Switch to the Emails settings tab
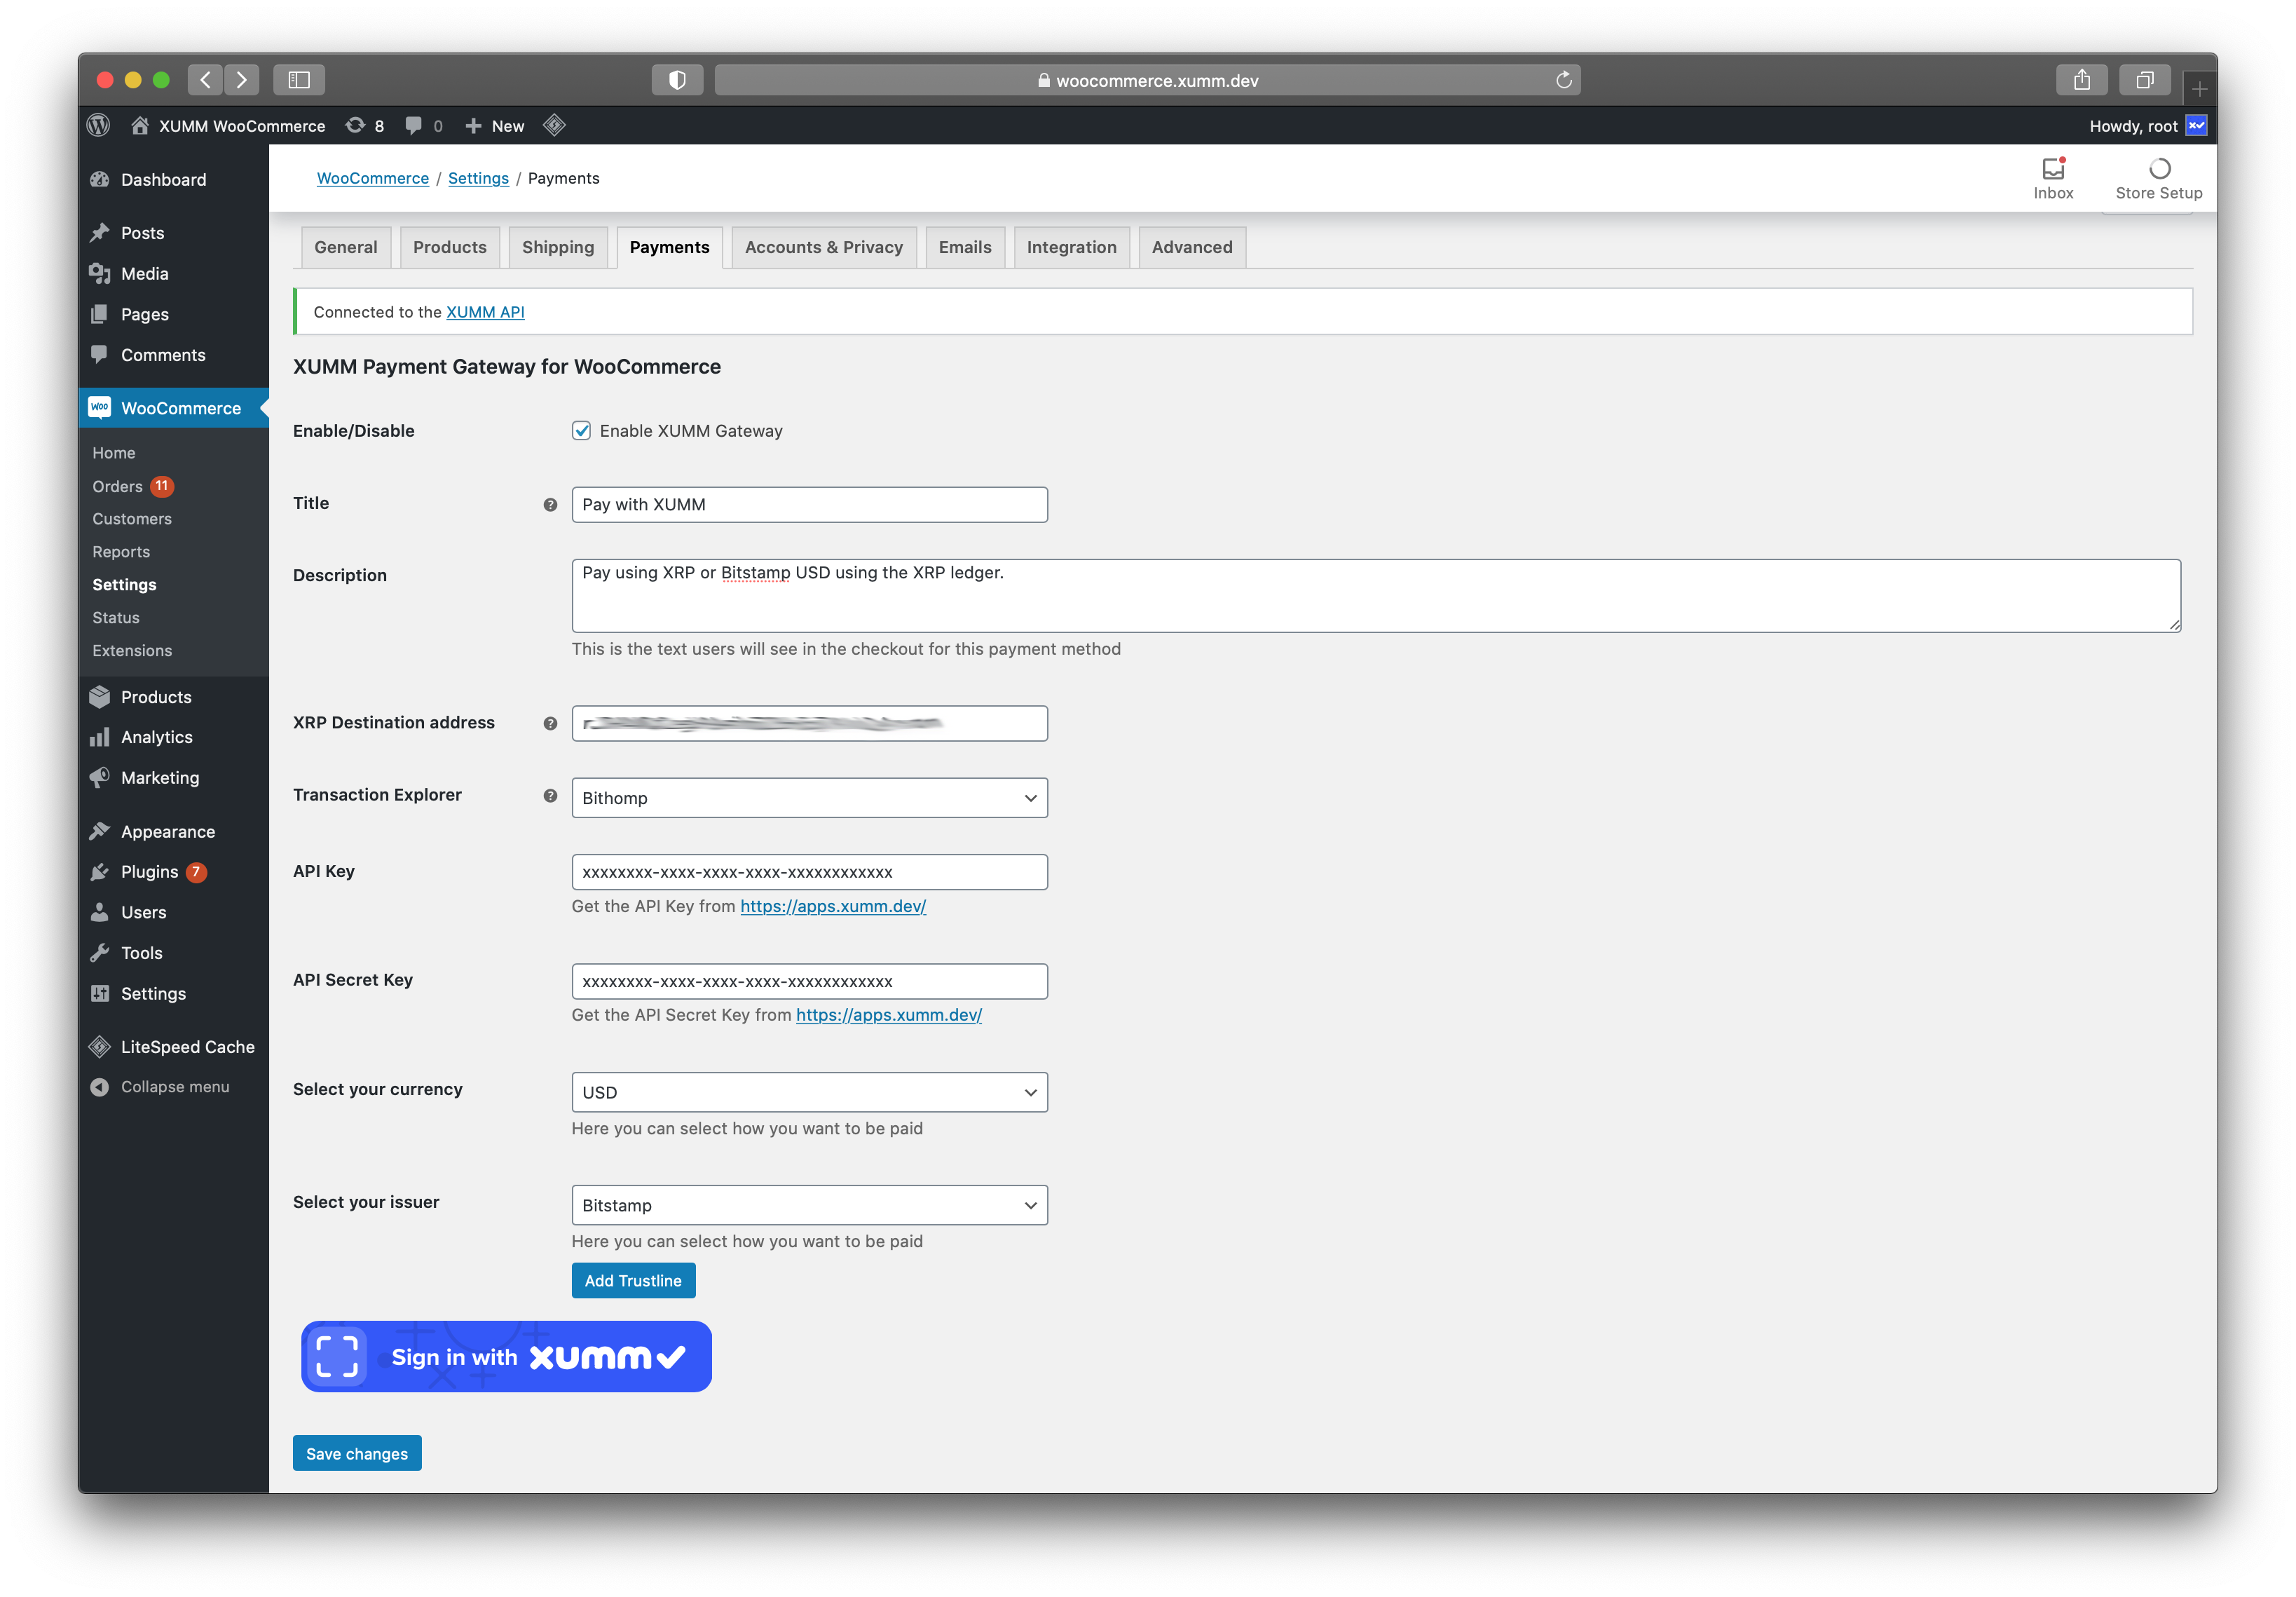This screenshot has height=1597, width=2296. pos(964,247)
